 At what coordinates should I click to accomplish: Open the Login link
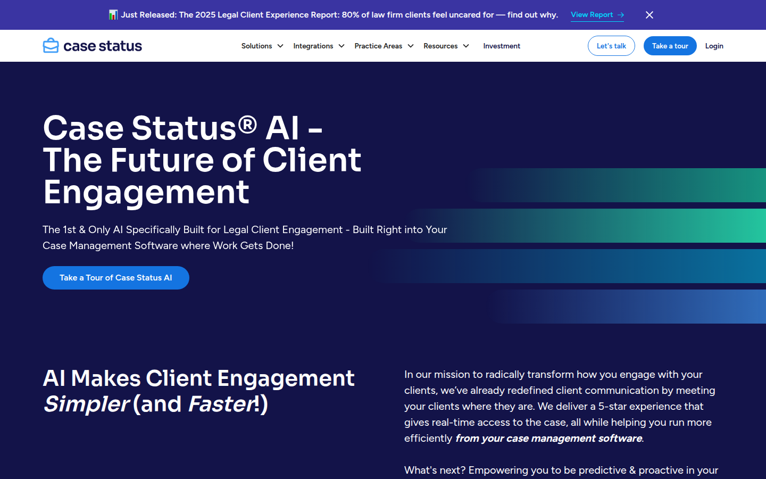pos(714,46)
